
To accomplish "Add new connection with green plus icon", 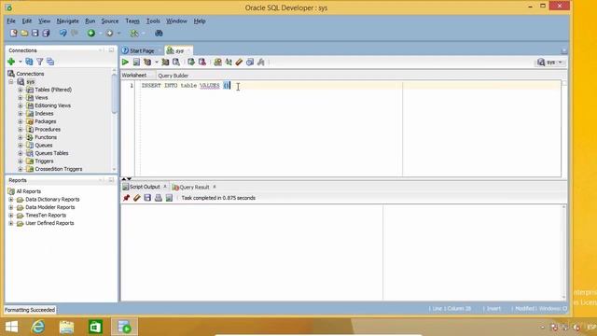I will tap(11, 62).
